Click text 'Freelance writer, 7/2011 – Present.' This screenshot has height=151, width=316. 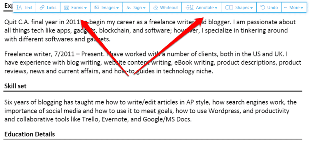point(54,54)
